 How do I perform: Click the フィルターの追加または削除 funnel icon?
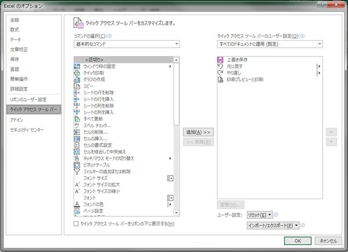(77, 171)
